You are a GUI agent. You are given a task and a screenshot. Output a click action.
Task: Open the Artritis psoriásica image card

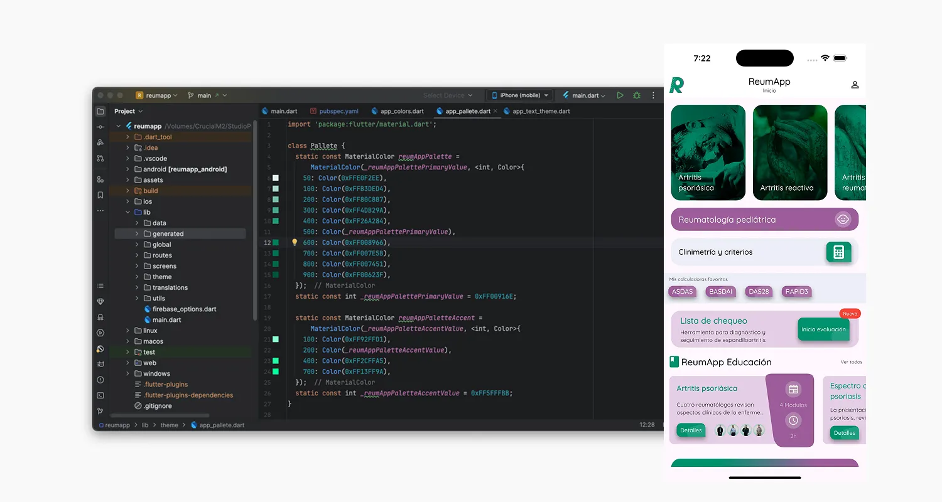click(x=708, y=152)
